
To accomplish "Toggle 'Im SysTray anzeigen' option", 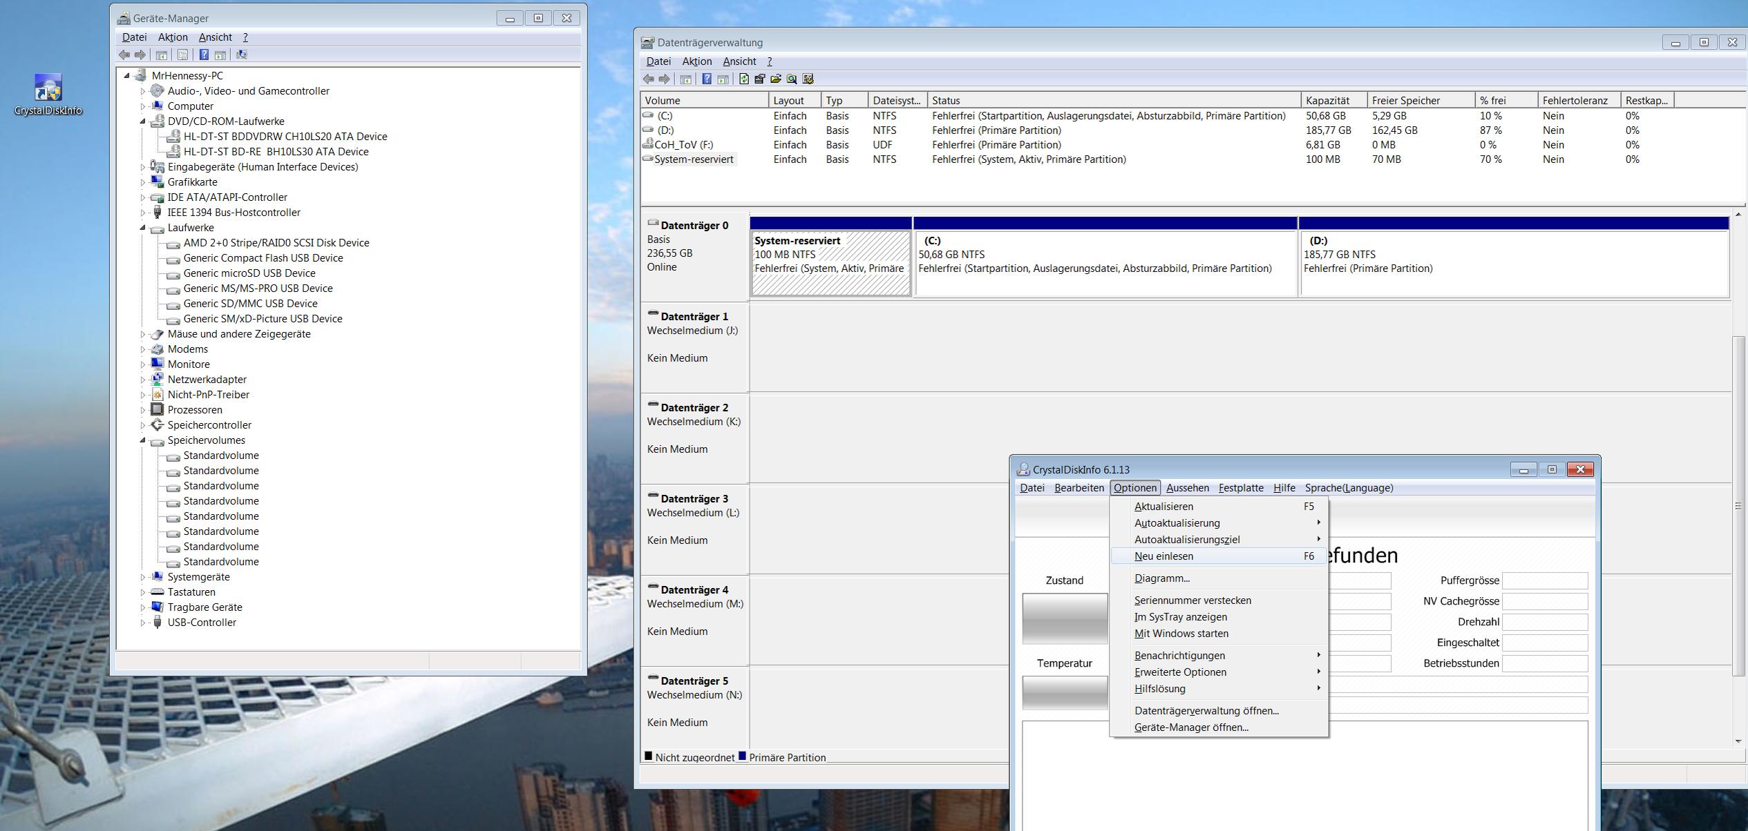I will [x=1180, y=617].
